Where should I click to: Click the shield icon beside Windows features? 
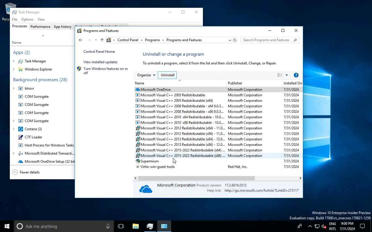[79, 69]
